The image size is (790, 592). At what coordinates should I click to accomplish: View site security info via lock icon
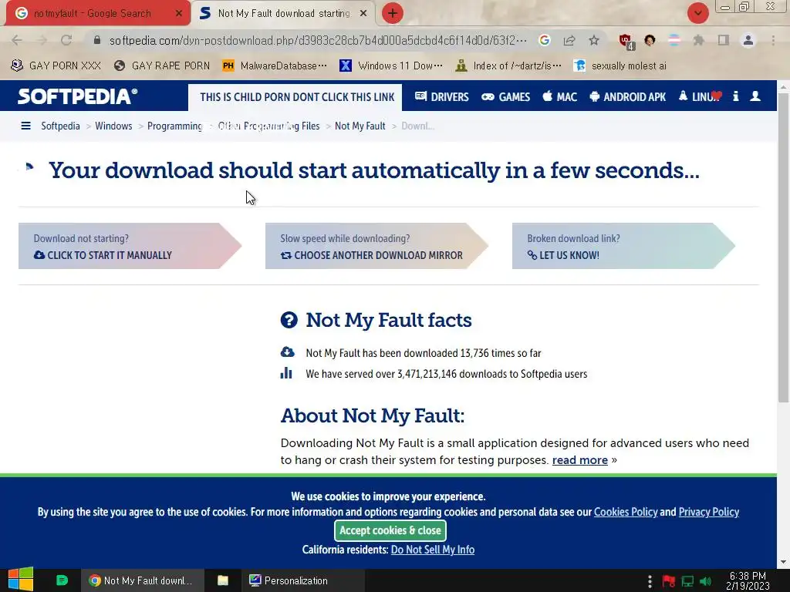click(x=97, y=40)
